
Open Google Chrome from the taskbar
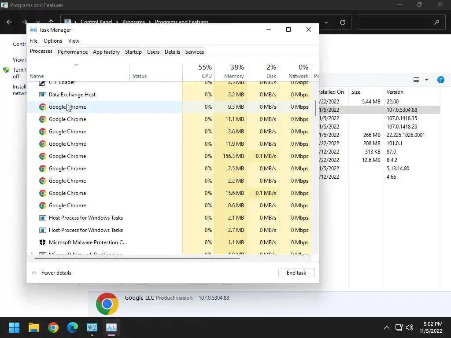pos(53,327)
